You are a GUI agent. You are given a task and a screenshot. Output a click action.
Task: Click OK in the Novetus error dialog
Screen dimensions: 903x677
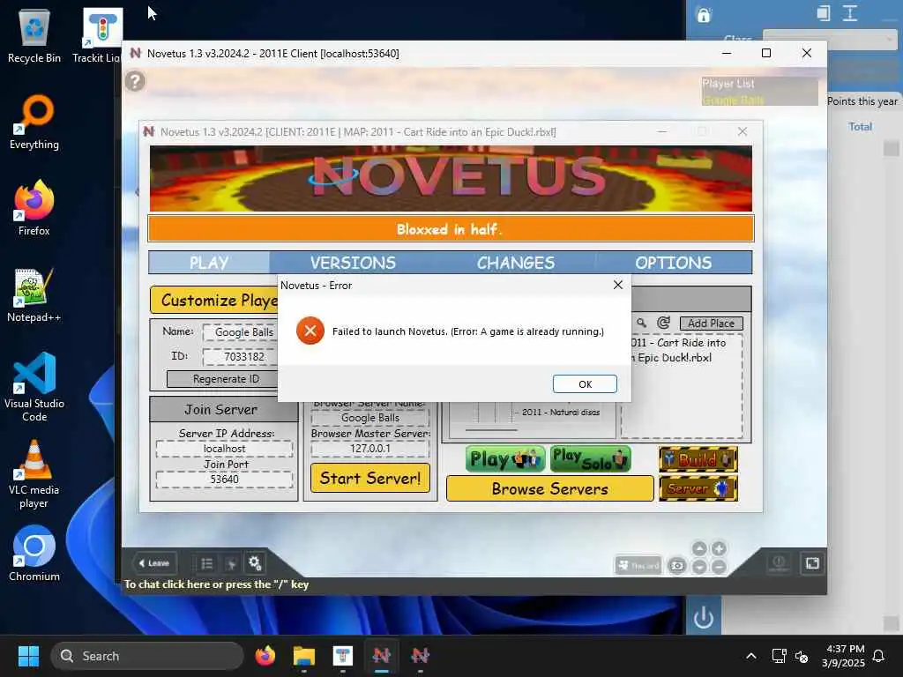(x=585, y=384)
